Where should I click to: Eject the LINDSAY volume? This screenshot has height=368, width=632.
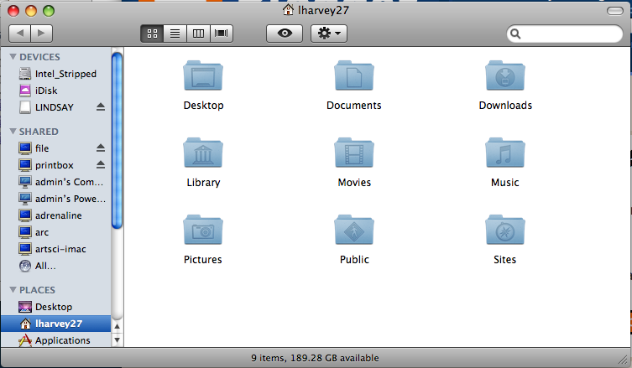tap(101, 107)
